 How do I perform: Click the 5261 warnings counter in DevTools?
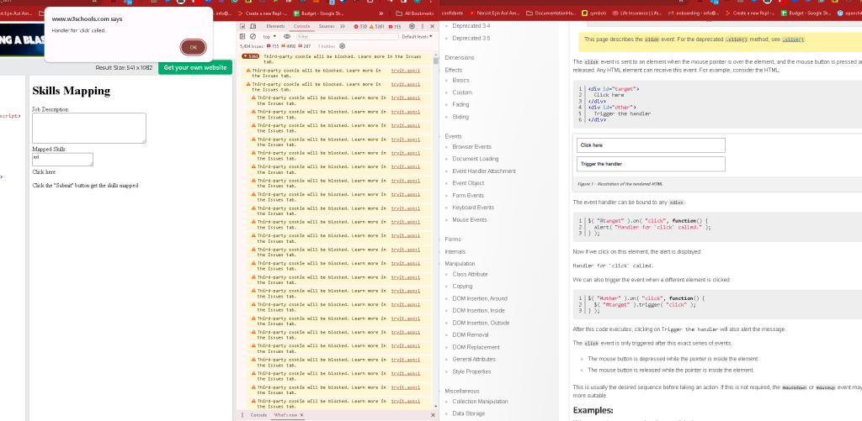tap(378, 26)
